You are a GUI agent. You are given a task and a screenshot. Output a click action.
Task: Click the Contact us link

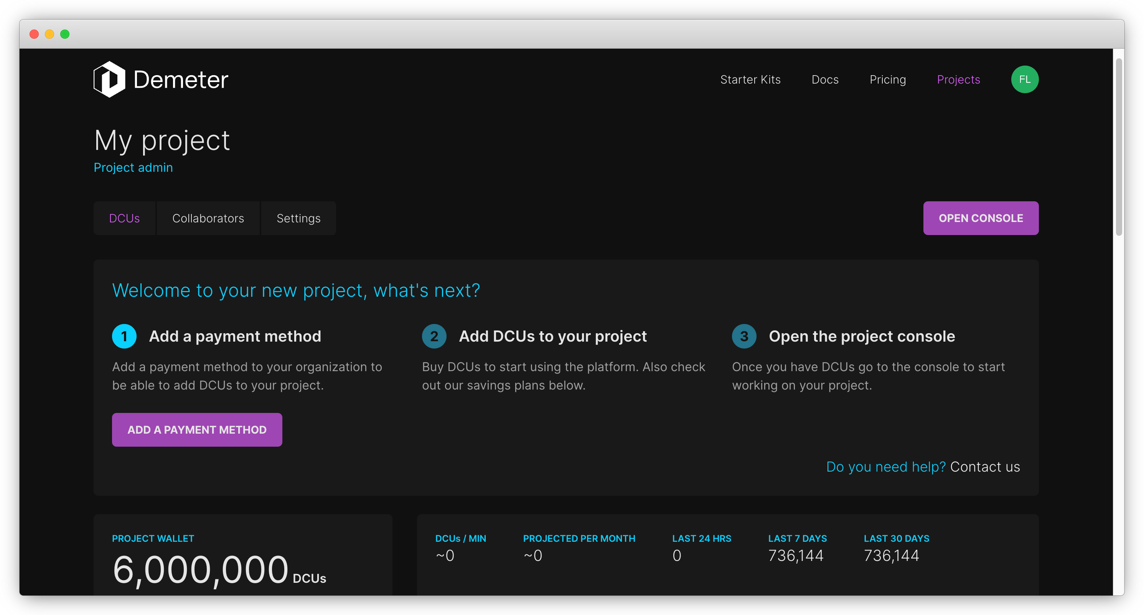click(x=984, y=467)
